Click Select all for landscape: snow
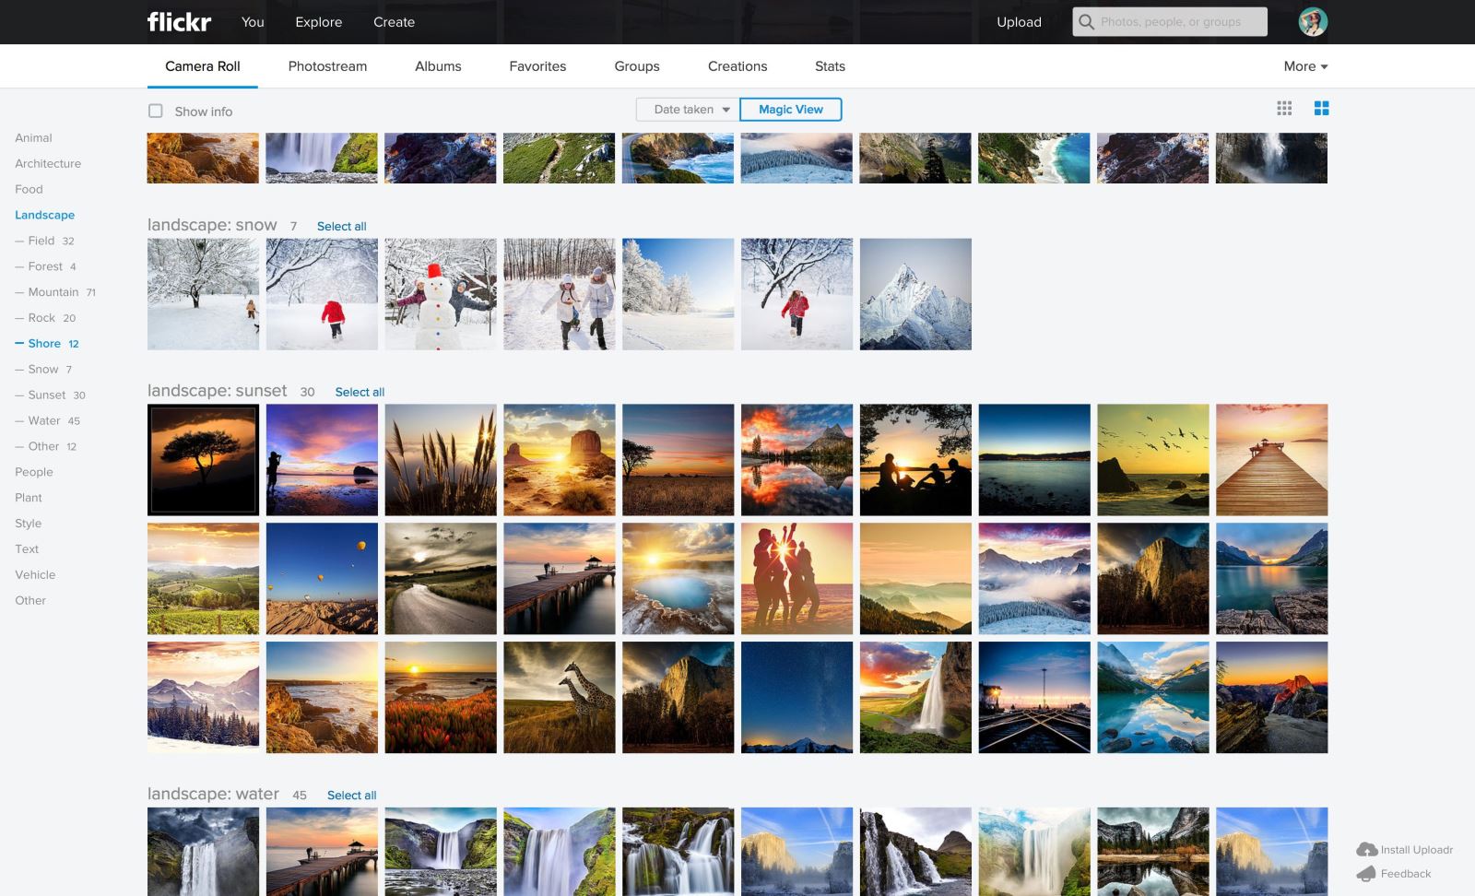The width and height of the screenshot is (1475, 896). tap(341, 226)
